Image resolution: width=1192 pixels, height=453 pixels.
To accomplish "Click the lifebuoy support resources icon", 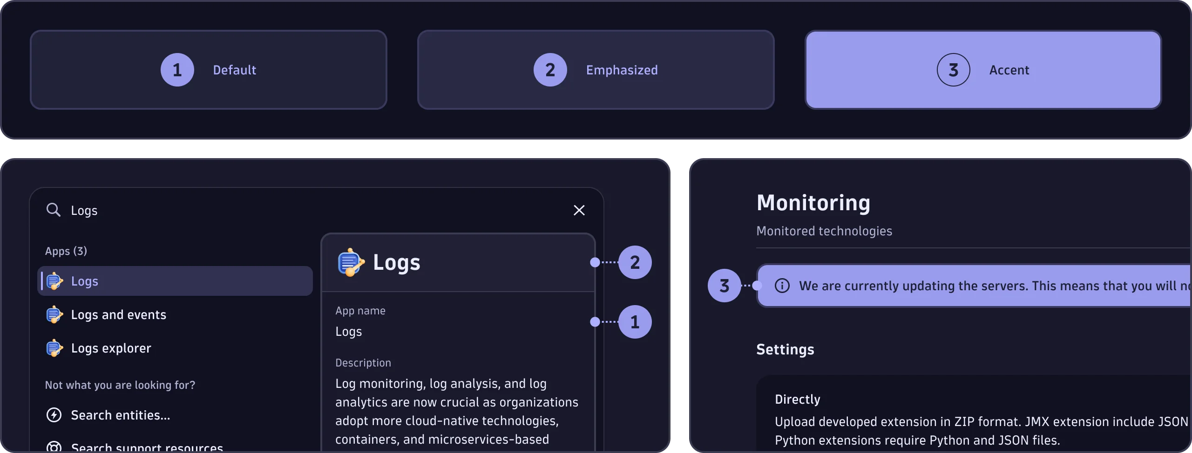I will [x=54, y=447].
